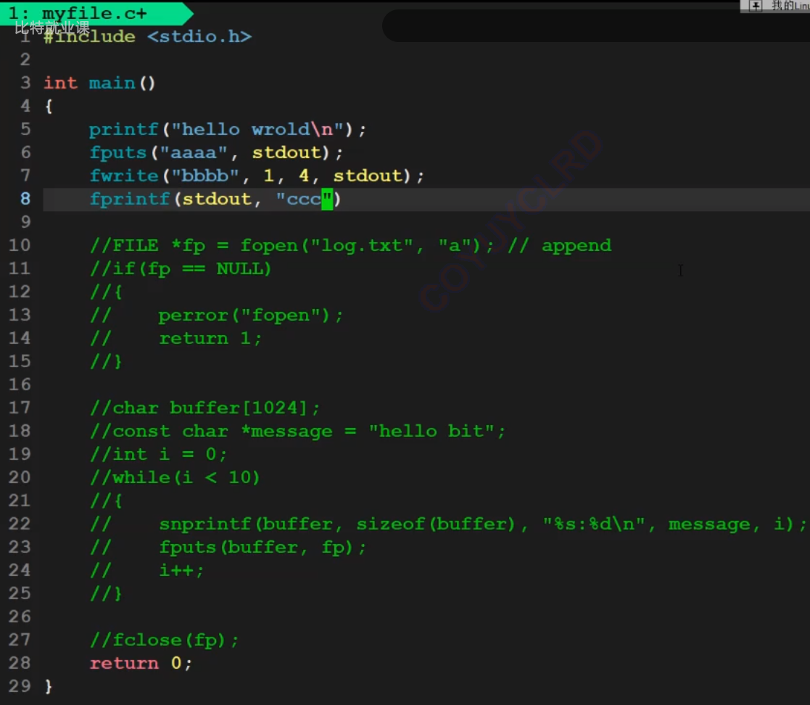Click the commented 'int i = 0;' line
The image size is (810, 705).
[159, 454]
